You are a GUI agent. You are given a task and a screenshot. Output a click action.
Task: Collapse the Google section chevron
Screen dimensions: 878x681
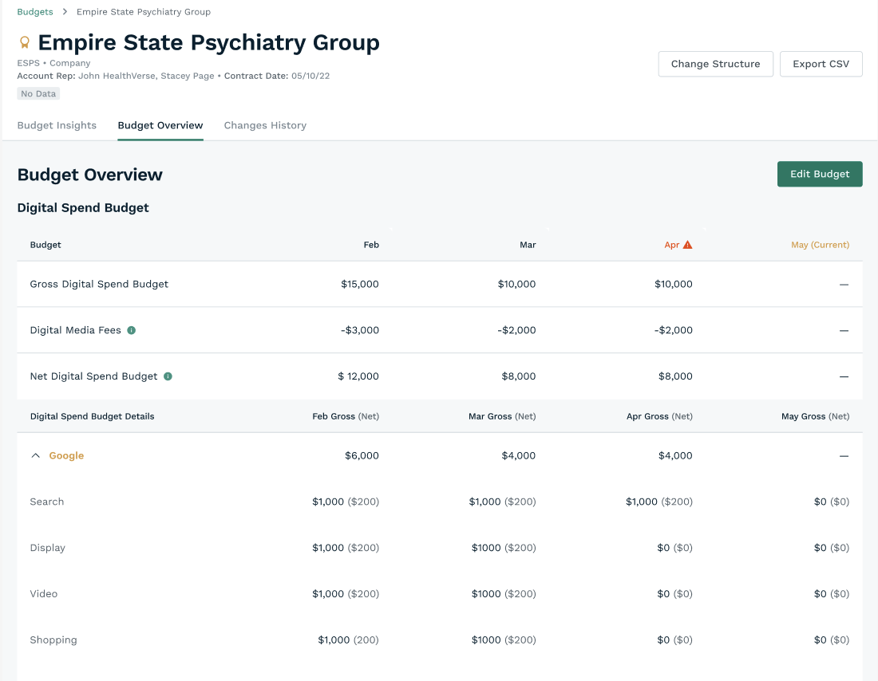(35, 456)
